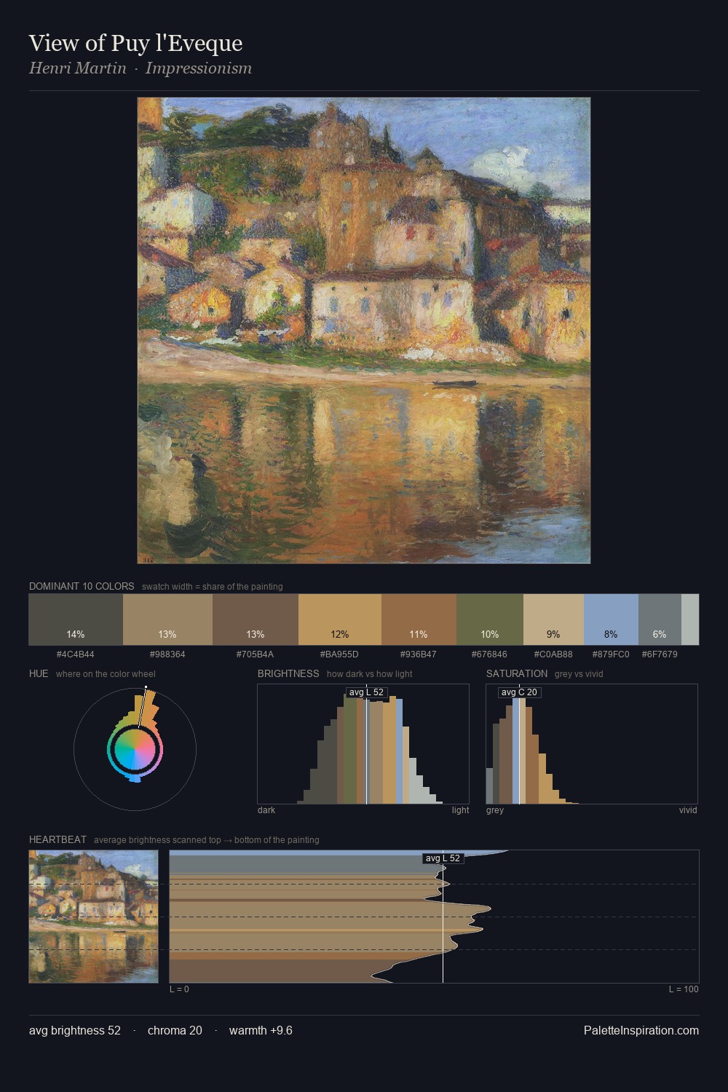The width and height of the screenshot is (728, 1092).
Task: Click the 'L = 0' axis label
Action: click(179, 989)
